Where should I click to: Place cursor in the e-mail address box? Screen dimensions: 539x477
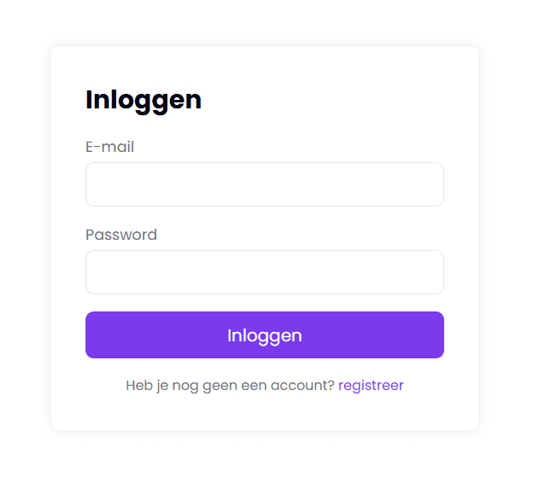pos(265,184)
